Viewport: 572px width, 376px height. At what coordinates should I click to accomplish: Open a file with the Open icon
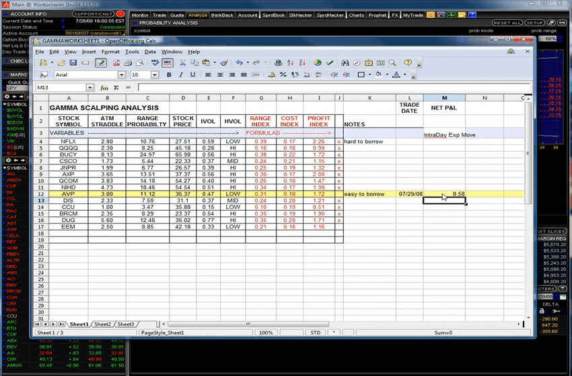(61, 62)
